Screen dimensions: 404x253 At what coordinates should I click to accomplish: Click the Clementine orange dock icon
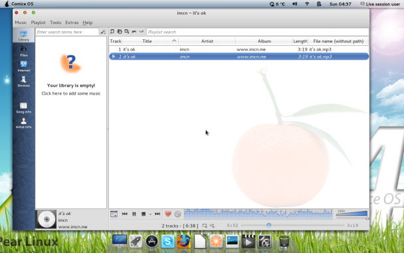(x=216, y=242)
